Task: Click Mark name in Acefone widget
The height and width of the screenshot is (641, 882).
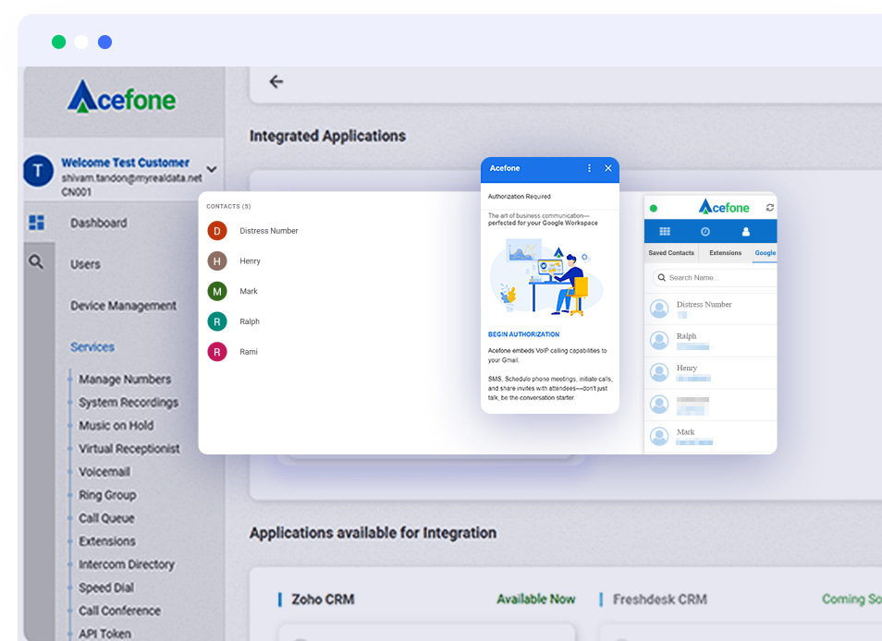Action: [x=686, y=432]
